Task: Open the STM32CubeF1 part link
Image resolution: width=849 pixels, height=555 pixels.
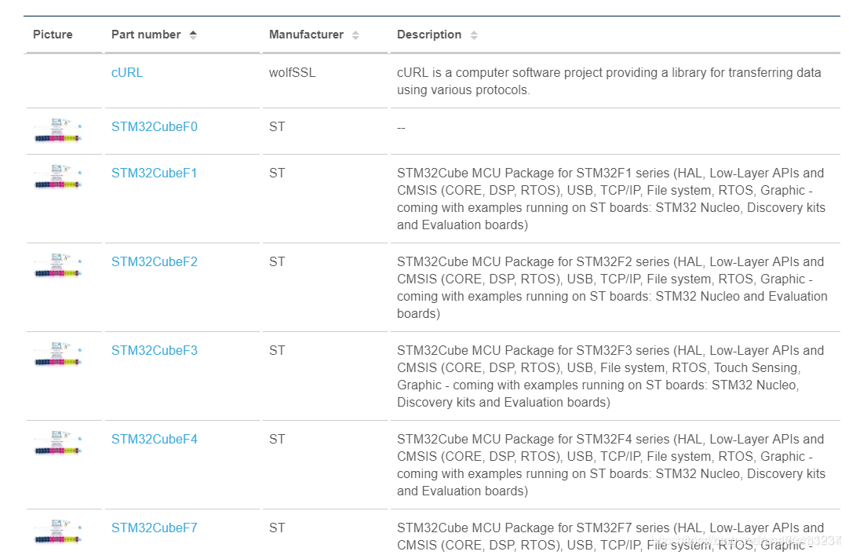Action: pos(155,173)
